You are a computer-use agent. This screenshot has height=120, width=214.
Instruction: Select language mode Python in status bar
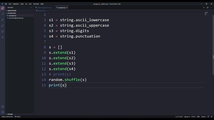pos(204,117)
